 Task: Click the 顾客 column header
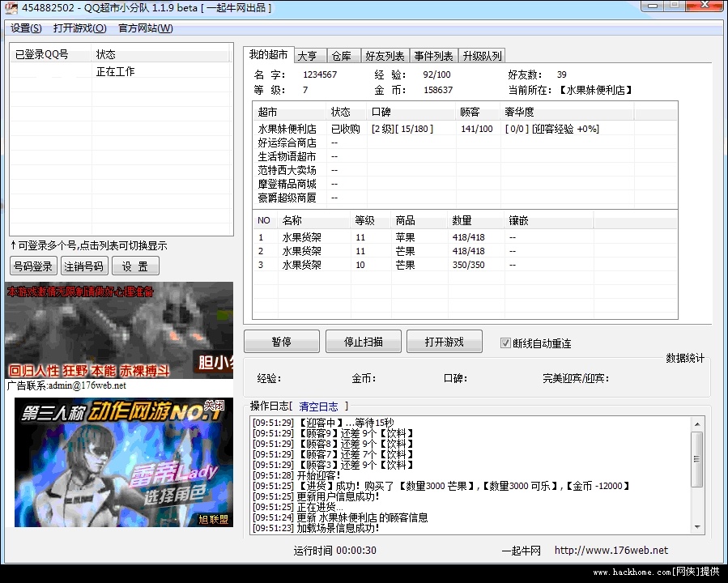coord(478,112)
